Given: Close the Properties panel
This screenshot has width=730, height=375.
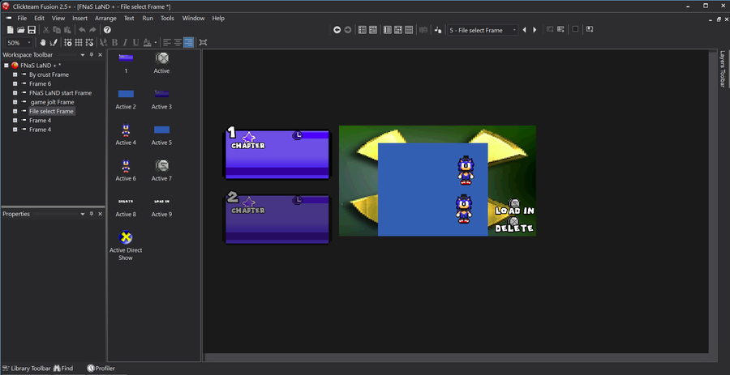Looking at the screenshot, I should pos(100,214).
